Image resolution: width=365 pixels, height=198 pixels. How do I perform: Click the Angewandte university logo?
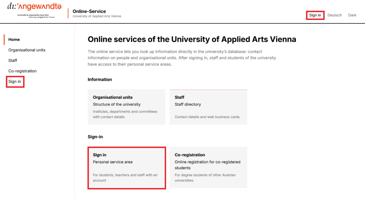pyautogui.click(x=35, y=10)
